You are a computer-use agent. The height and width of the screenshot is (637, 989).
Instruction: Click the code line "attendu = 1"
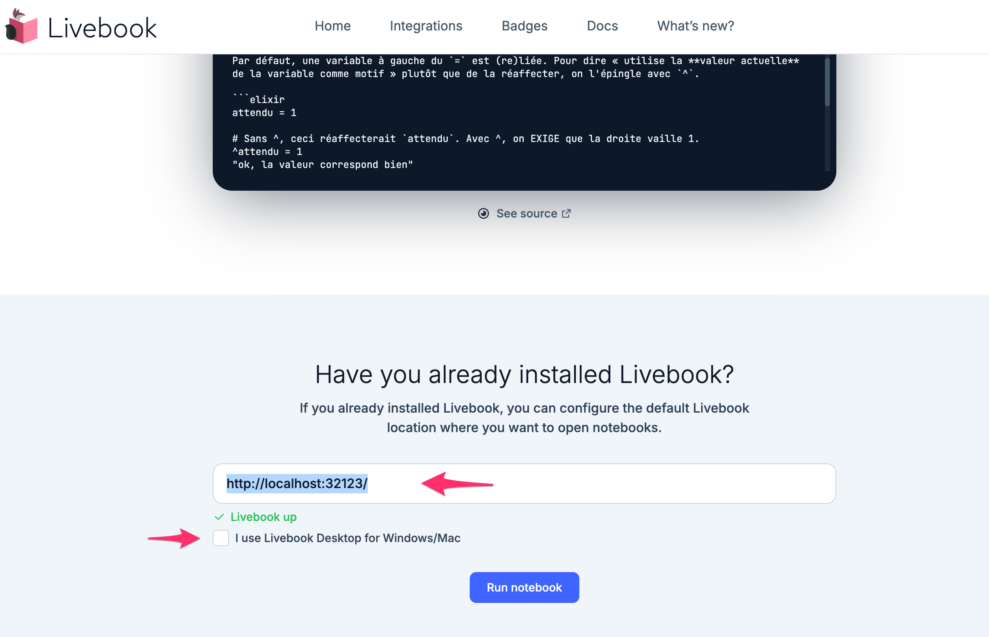click(x=264, y=112)
